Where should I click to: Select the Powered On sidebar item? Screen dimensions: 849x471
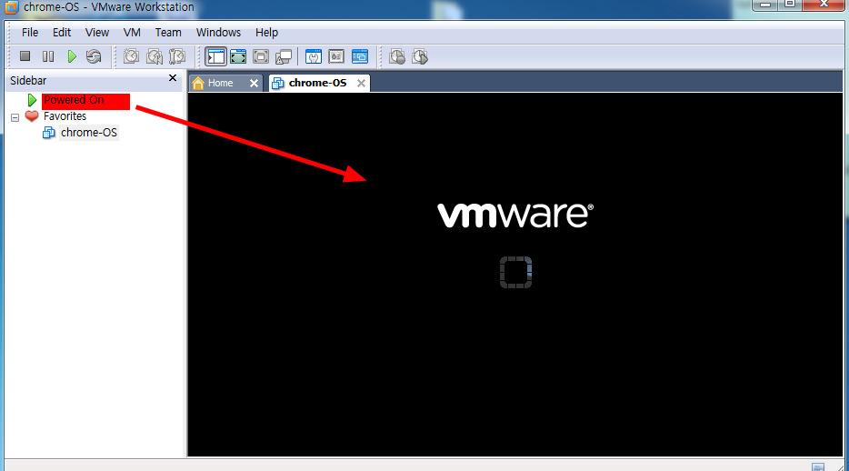pyautogui.click(x=74, y=100)
